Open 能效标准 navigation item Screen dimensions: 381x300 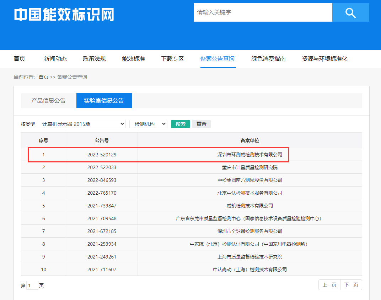point(133,59)
